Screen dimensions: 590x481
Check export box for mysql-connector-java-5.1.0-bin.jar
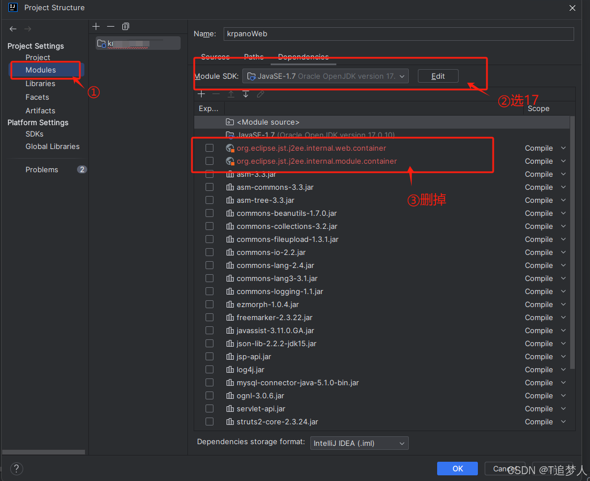[x=210, y=383]
